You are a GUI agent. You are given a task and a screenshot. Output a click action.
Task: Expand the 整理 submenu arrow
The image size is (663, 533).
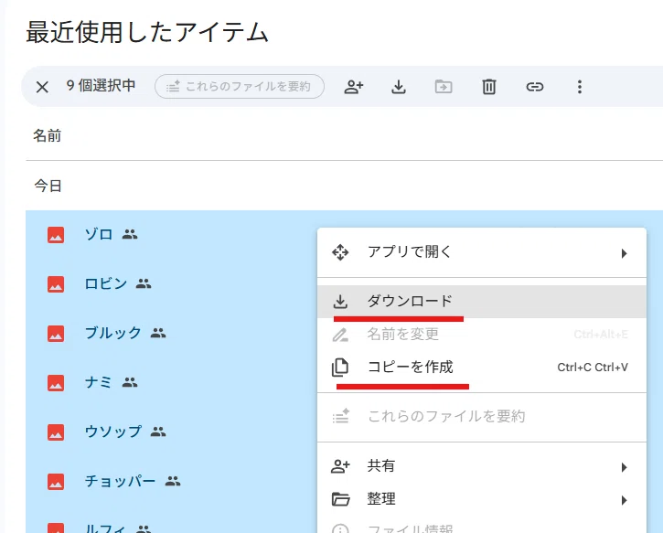point(624,500)
